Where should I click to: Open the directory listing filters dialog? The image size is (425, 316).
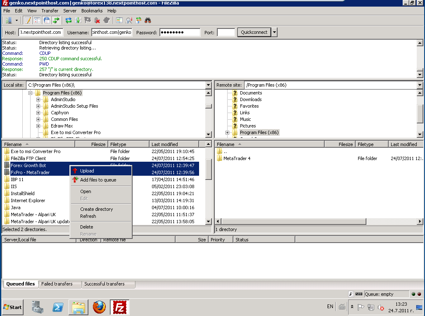[119, 20]
